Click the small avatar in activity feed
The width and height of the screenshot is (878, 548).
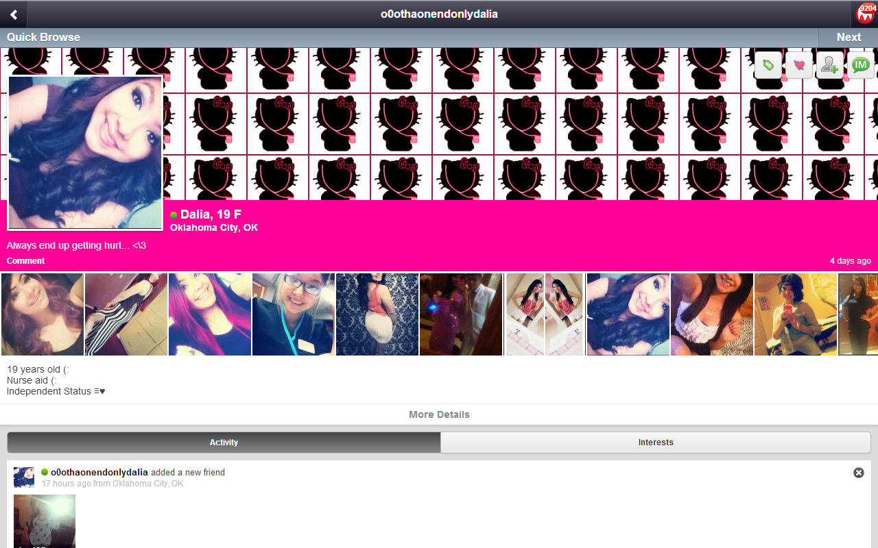click(x=24, y=477)
